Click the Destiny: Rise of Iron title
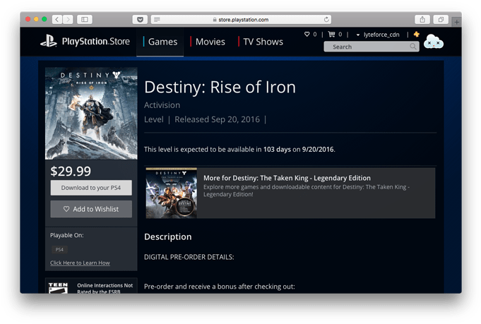This screenshot has width=481, height=324. 220,88
